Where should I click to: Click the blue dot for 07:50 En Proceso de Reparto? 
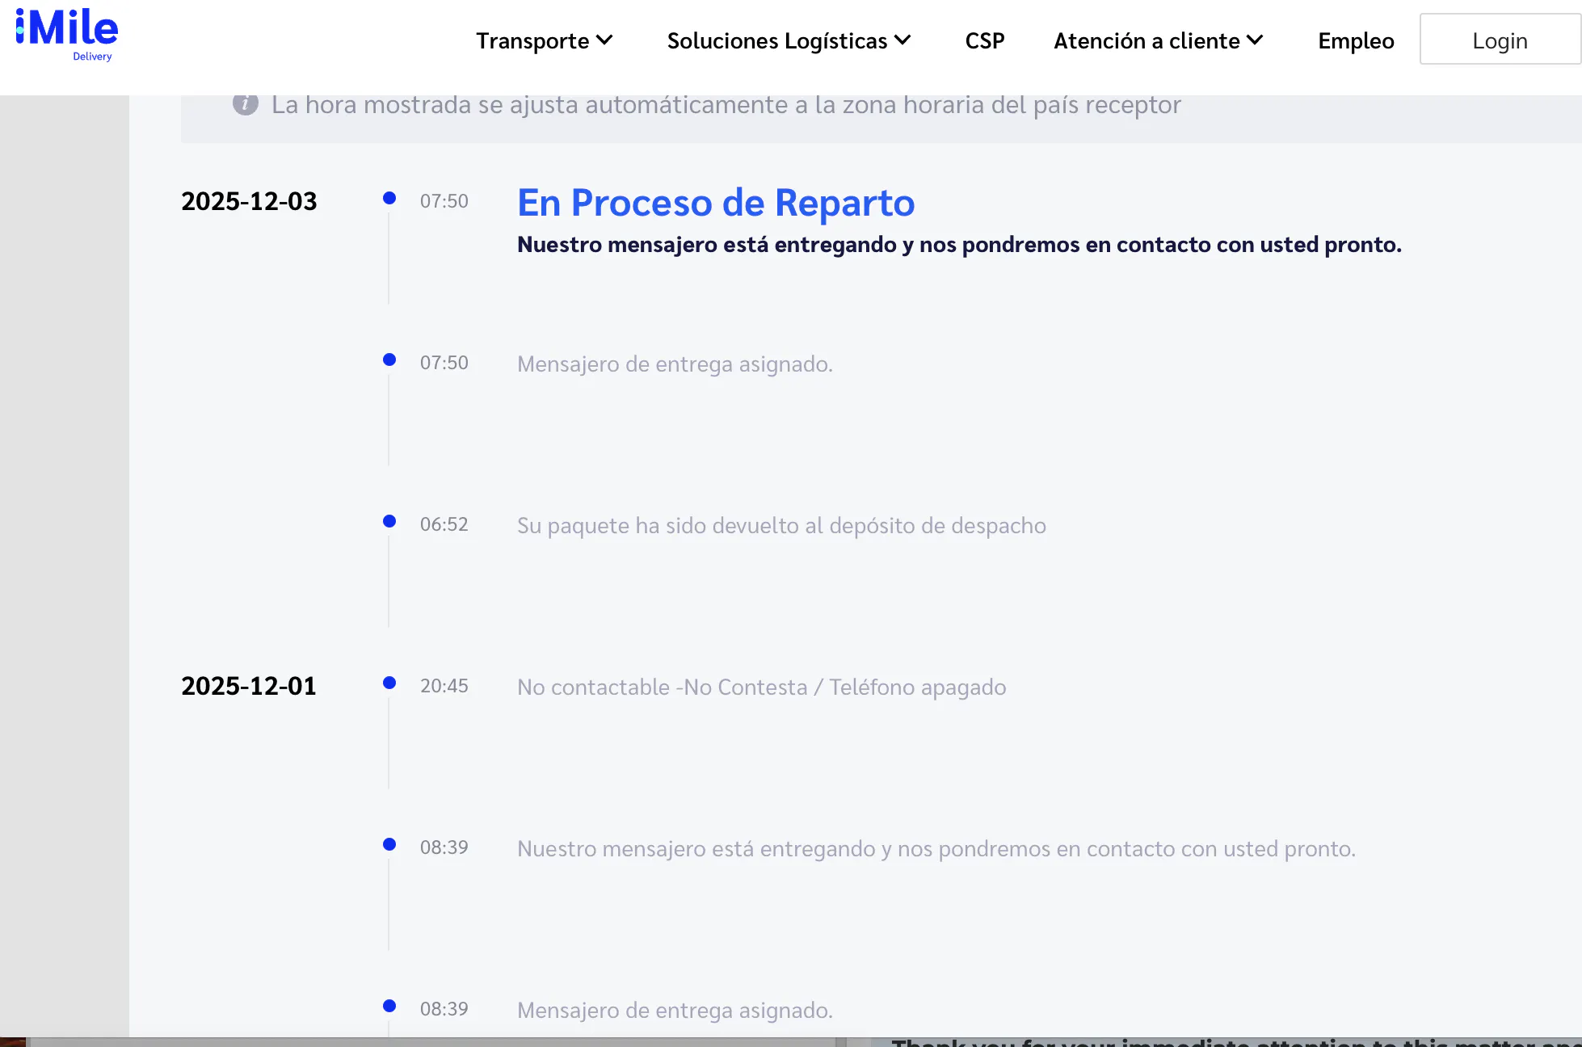pyautogui.click(x=389, y=198)
